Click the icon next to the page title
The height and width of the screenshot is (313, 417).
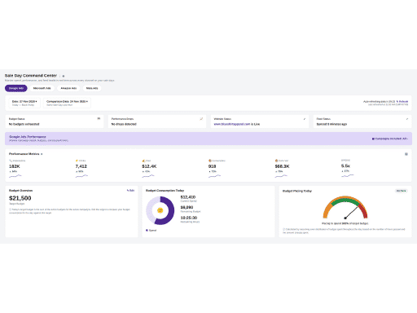[64, 76]
